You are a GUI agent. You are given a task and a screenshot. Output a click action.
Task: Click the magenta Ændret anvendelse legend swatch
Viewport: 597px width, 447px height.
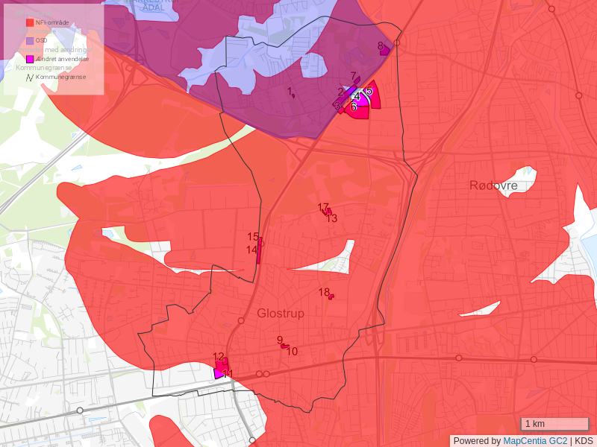pos(30,58)
